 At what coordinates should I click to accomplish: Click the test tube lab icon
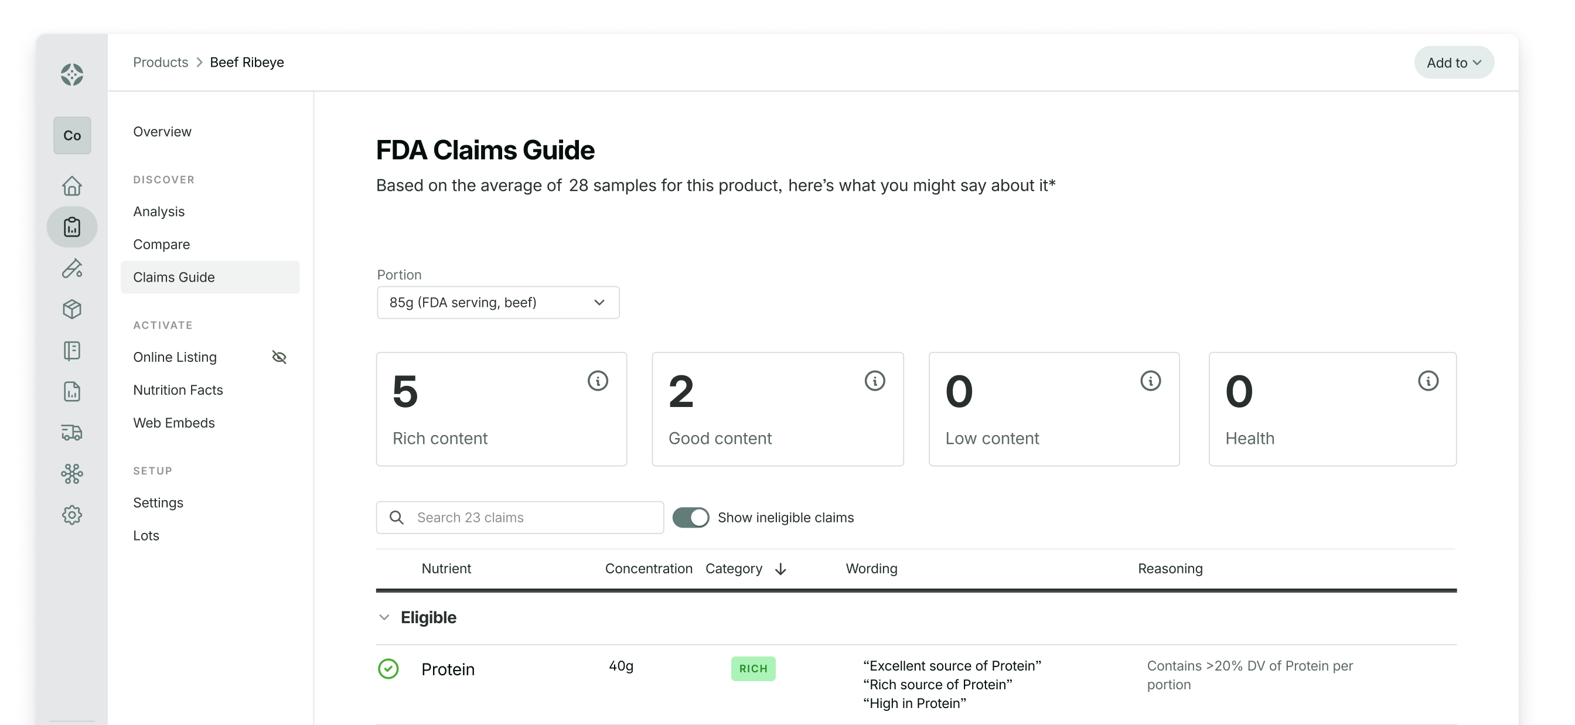tap(71, 268)
